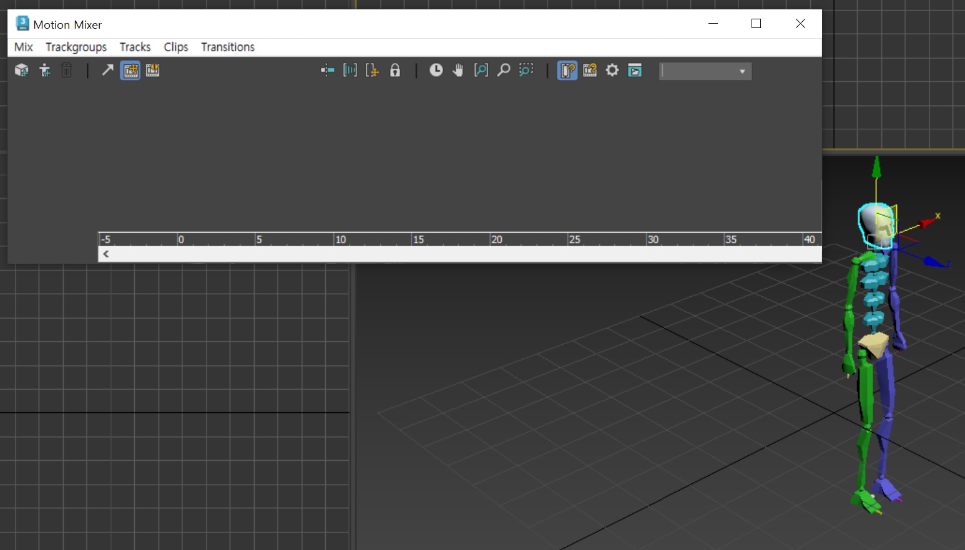Open the Transitions menu

coord(227,47)
